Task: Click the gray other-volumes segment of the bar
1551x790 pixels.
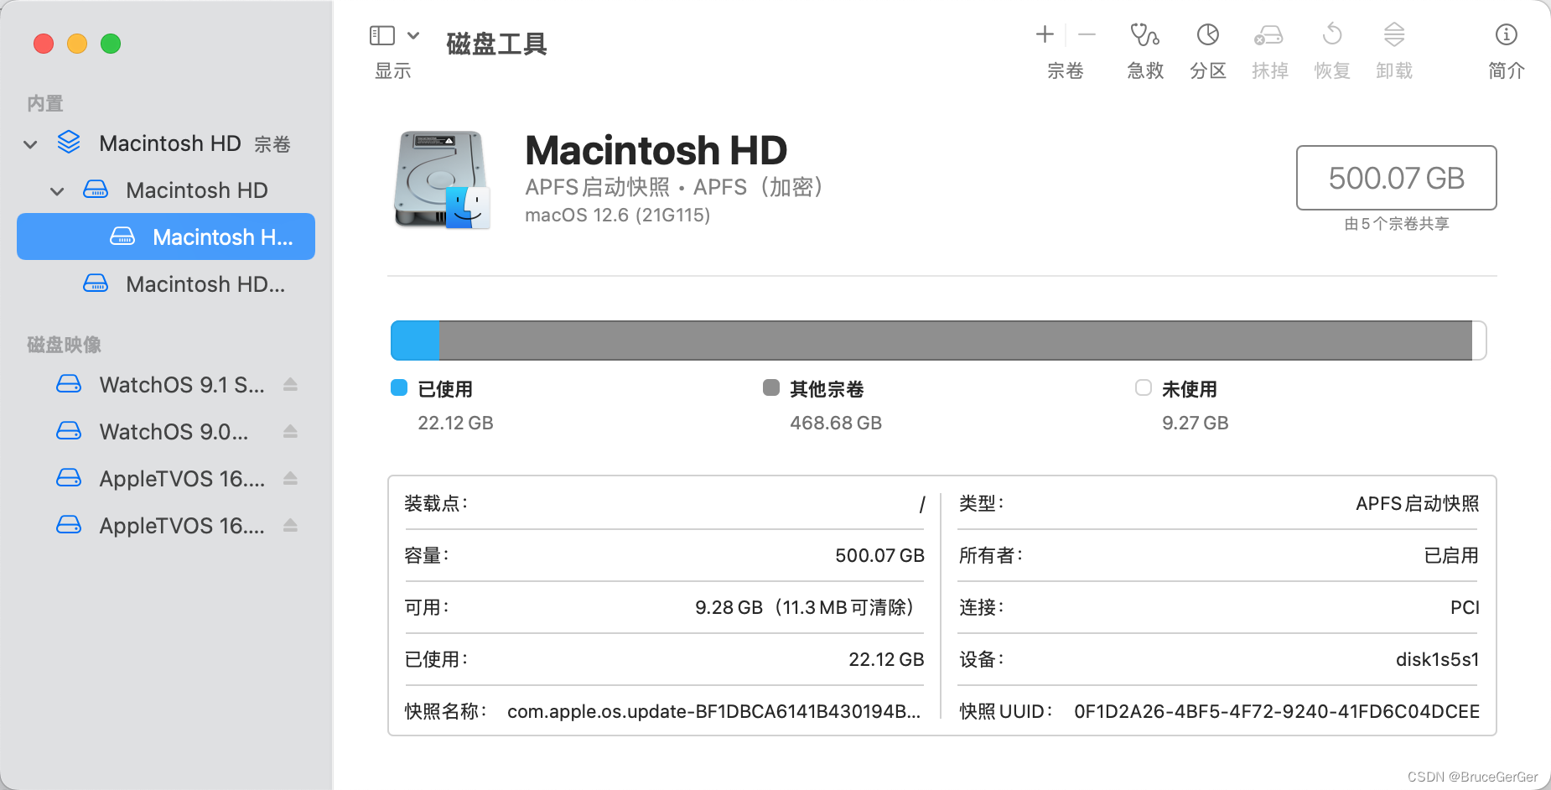Action: 956,340
